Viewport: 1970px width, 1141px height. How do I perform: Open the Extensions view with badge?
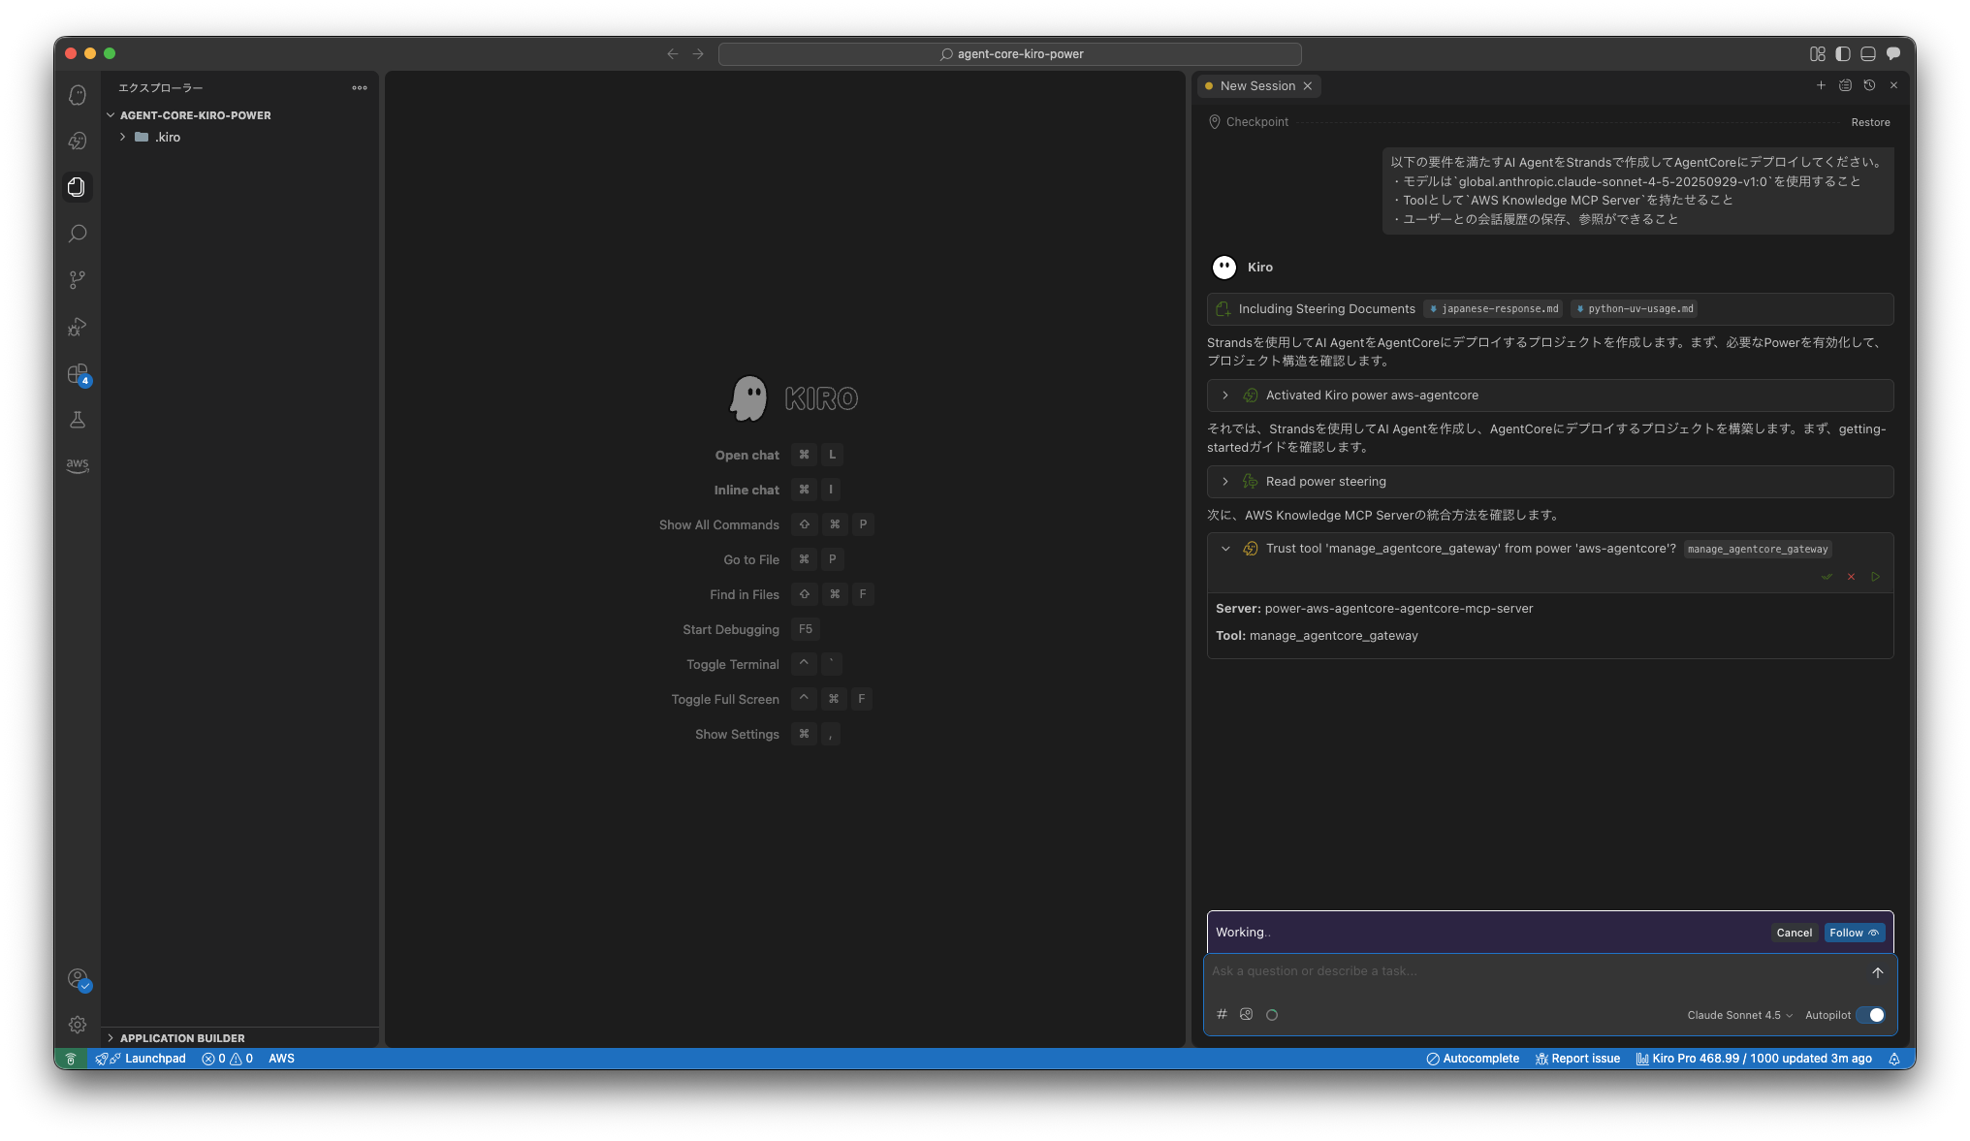tap(78, 374)
